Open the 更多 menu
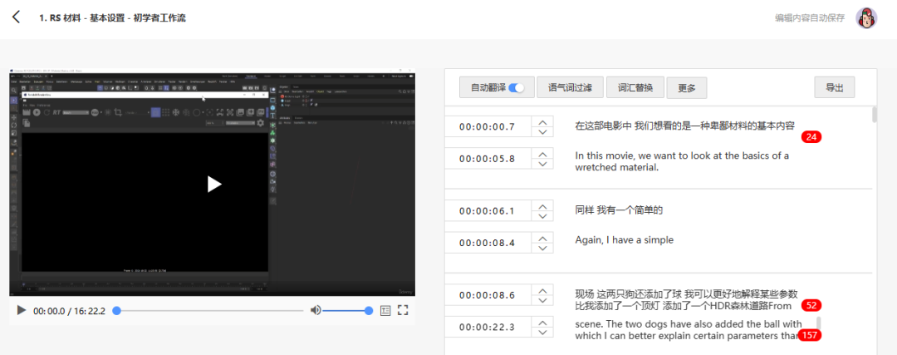 [x=687, y=88]
